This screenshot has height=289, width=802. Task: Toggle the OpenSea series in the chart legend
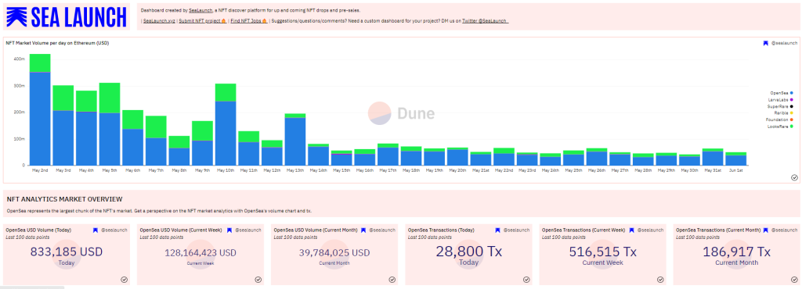click(782, 93)
